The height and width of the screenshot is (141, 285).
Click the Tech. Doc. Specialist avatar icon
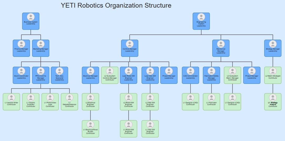click(x=59, y=71)
